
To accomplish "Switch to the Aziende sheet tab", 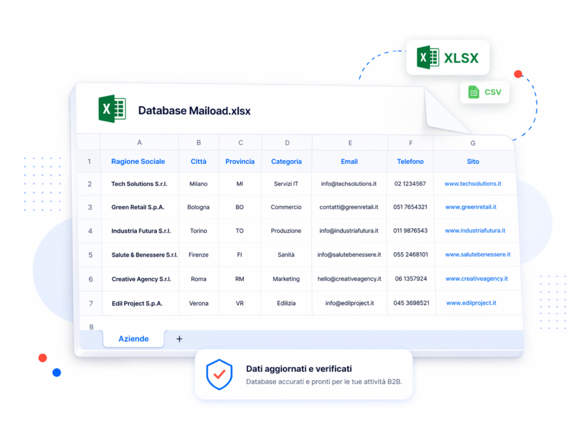I will pos(133,339).
